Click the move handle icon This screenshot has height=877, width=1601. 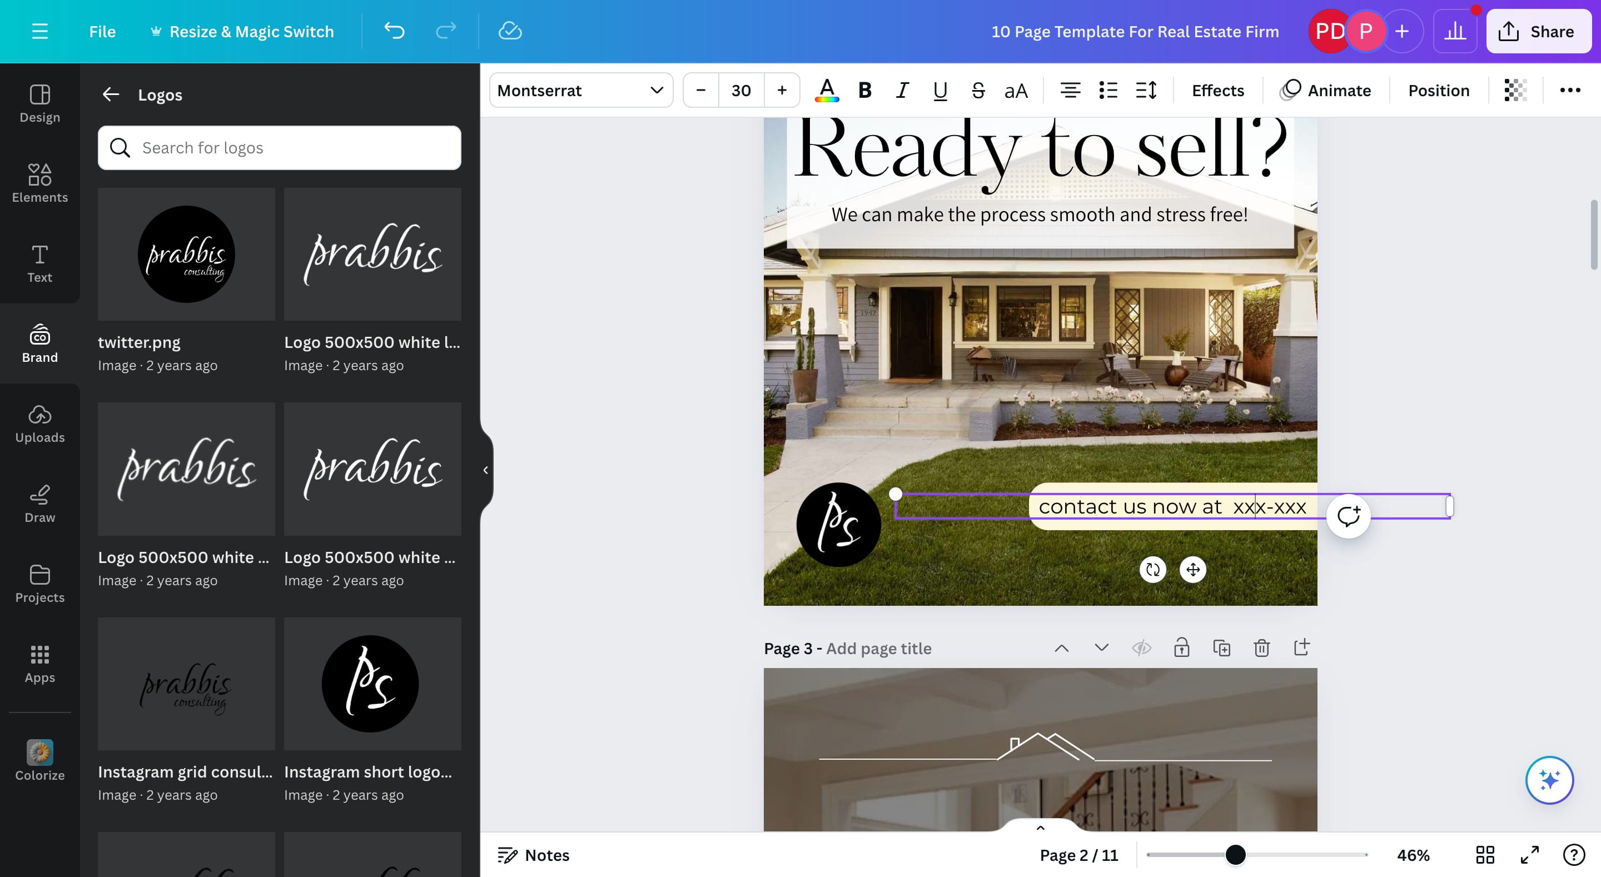click(x=1192, y=569)
